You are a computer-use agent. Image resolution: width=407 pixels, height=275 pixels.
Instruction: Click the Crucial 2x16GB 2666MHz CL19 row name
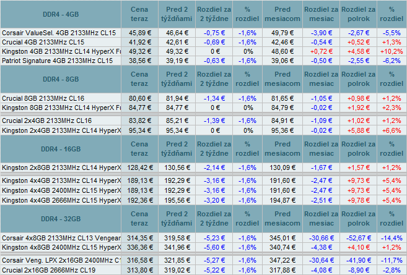pyautogui.click(x=48, y=270)
